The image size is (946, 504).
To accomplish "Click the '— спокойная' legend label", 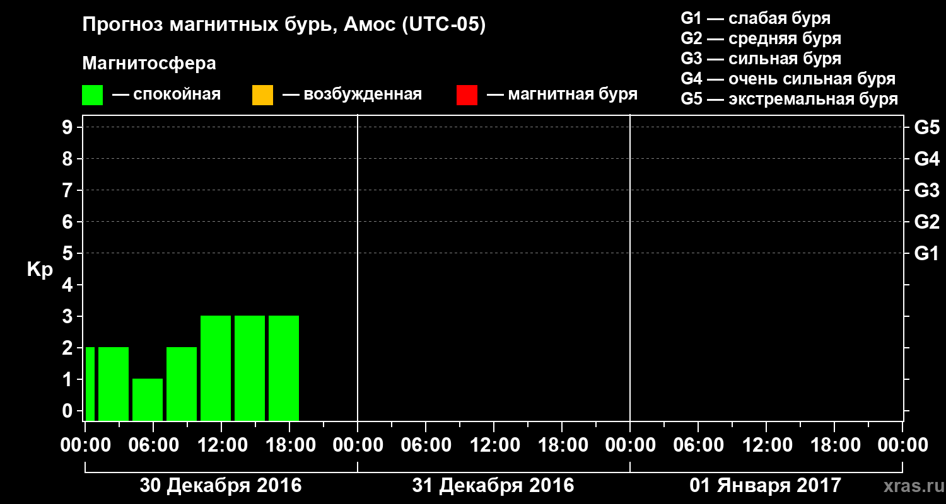I will click(x=166, y=94).
